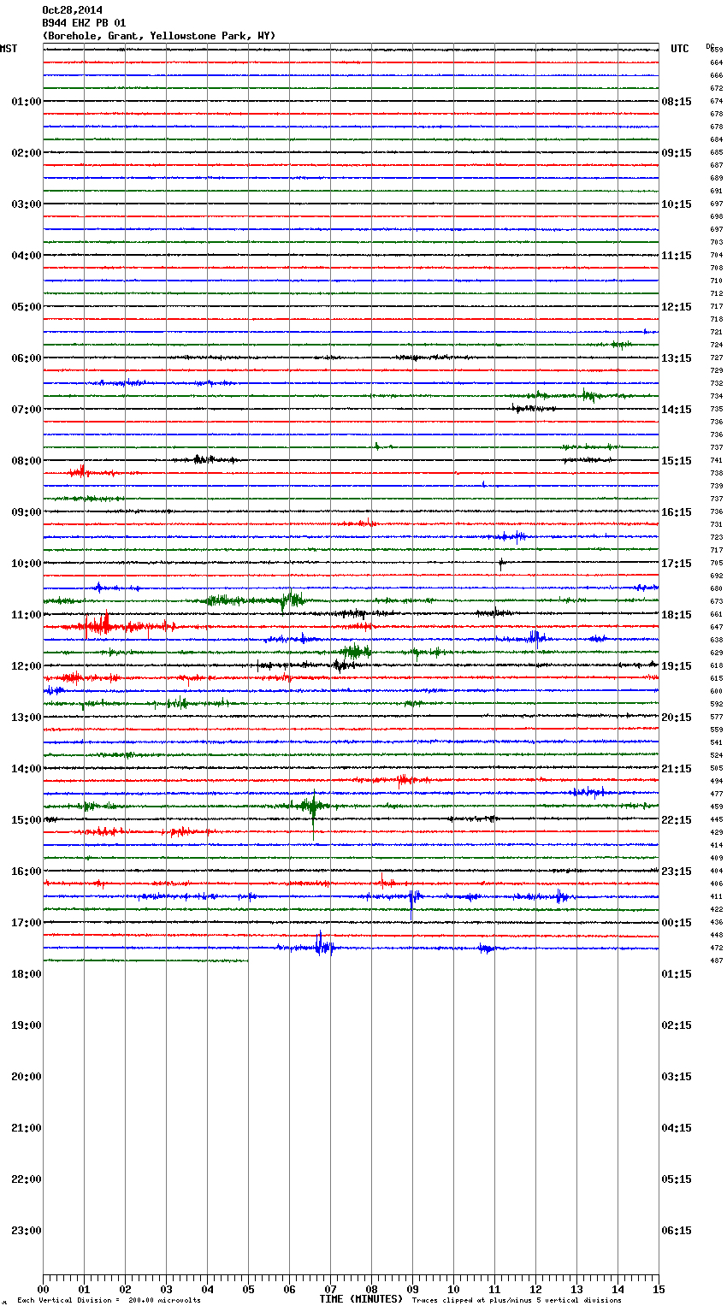Image resolution: width=727 pixels, height=1312 pixels.
Task: Select the 03:00 MST time label
Action: point(27,204)
